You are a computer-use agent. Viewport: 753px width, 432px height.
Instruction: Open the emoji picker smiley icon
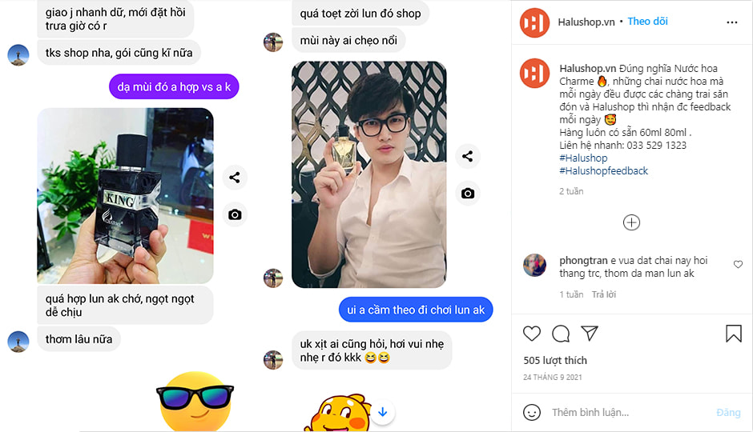point(532,412)
